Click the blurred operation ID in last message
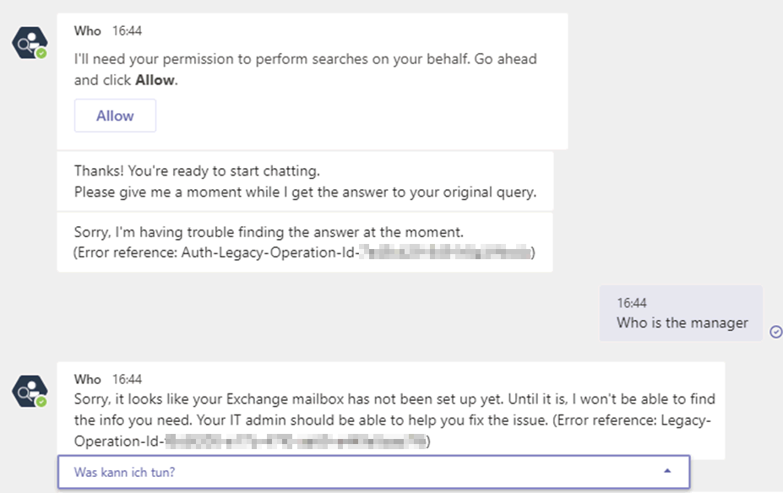The width and height of the screenshot is (783, 493). [296, 442]
